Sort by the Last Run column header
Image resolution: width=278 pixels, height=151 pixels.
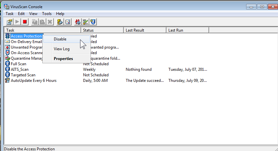click(x=188, y=30)
